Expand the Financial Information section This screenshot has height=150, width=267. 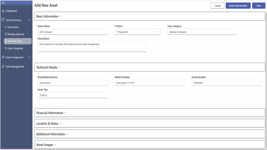(x=65, y=113)
